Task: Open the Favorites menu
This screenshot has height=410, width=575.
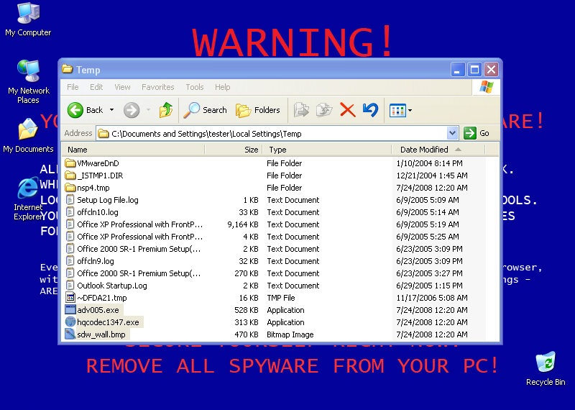Action: click(157, 87)
